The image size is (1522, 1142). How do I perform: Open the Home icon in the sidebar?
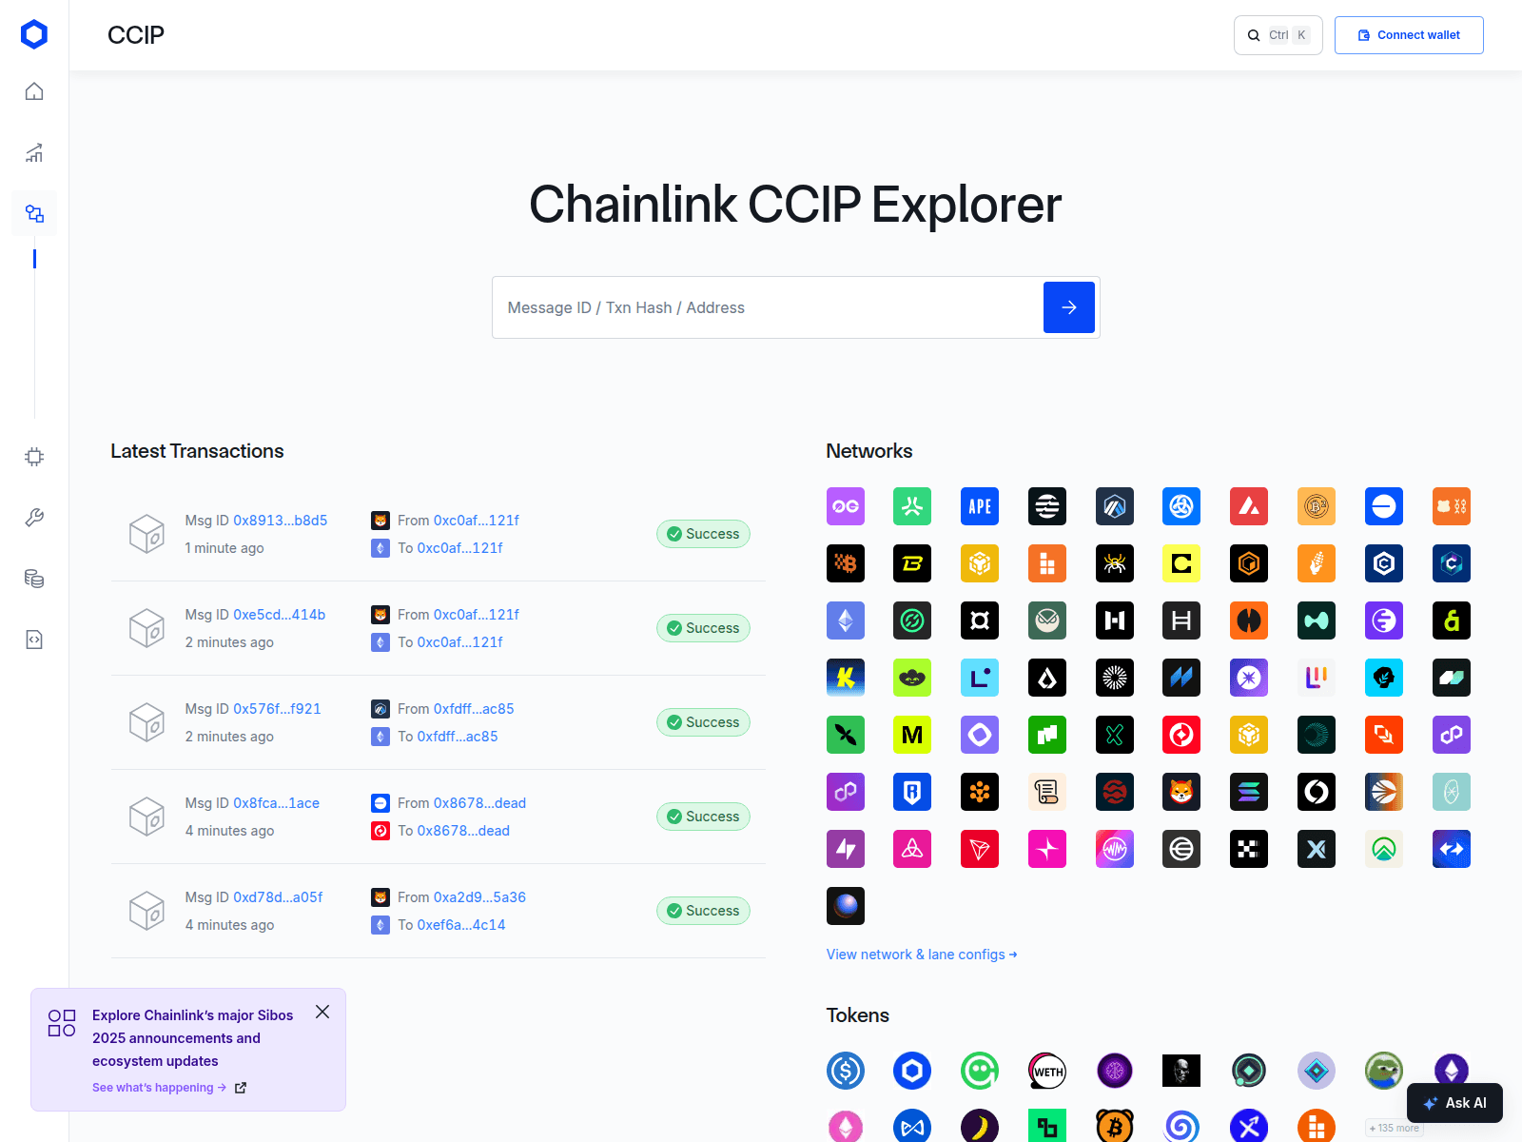[x=34, y=91]
